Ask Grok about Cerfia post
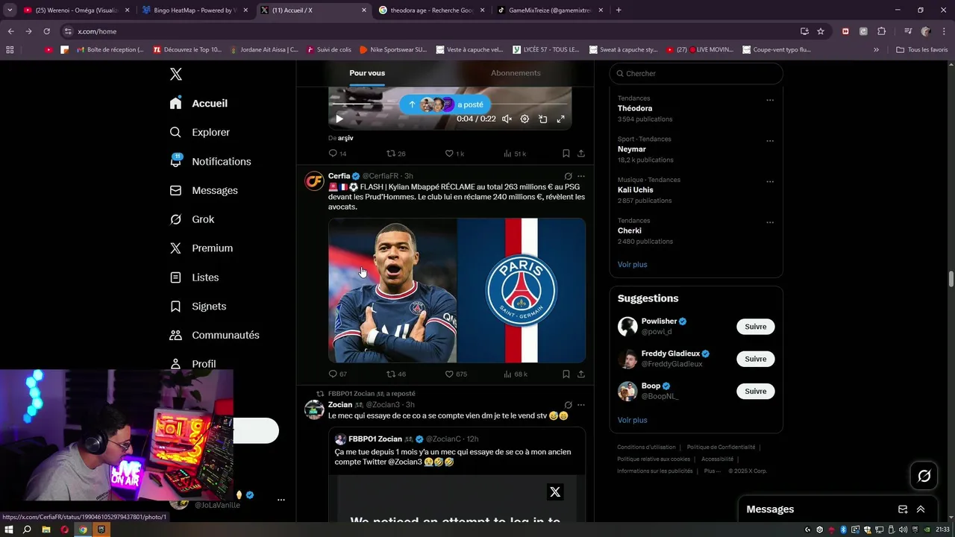Viewport: 955px width, 537px height. pyautogui.click(x=568, y=176)
